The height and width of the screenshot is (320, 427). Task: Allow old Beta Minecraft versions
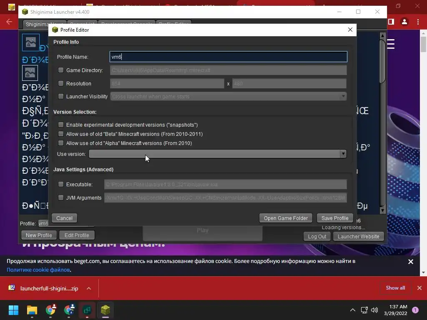tap(61, 134)
